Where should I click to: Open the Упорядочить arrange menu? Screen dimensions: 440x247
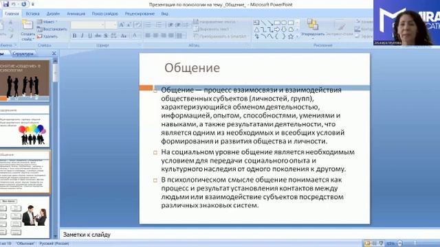tap(313, 28)
